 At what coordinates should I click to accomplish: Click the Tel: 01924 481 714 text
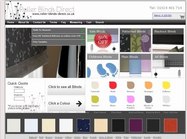click(165, 8)
